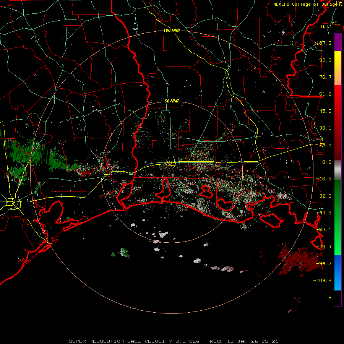The width and height of the screenshot is (344, 344).
Task: Click the 30.1 legend value
Action: (325, 128)
